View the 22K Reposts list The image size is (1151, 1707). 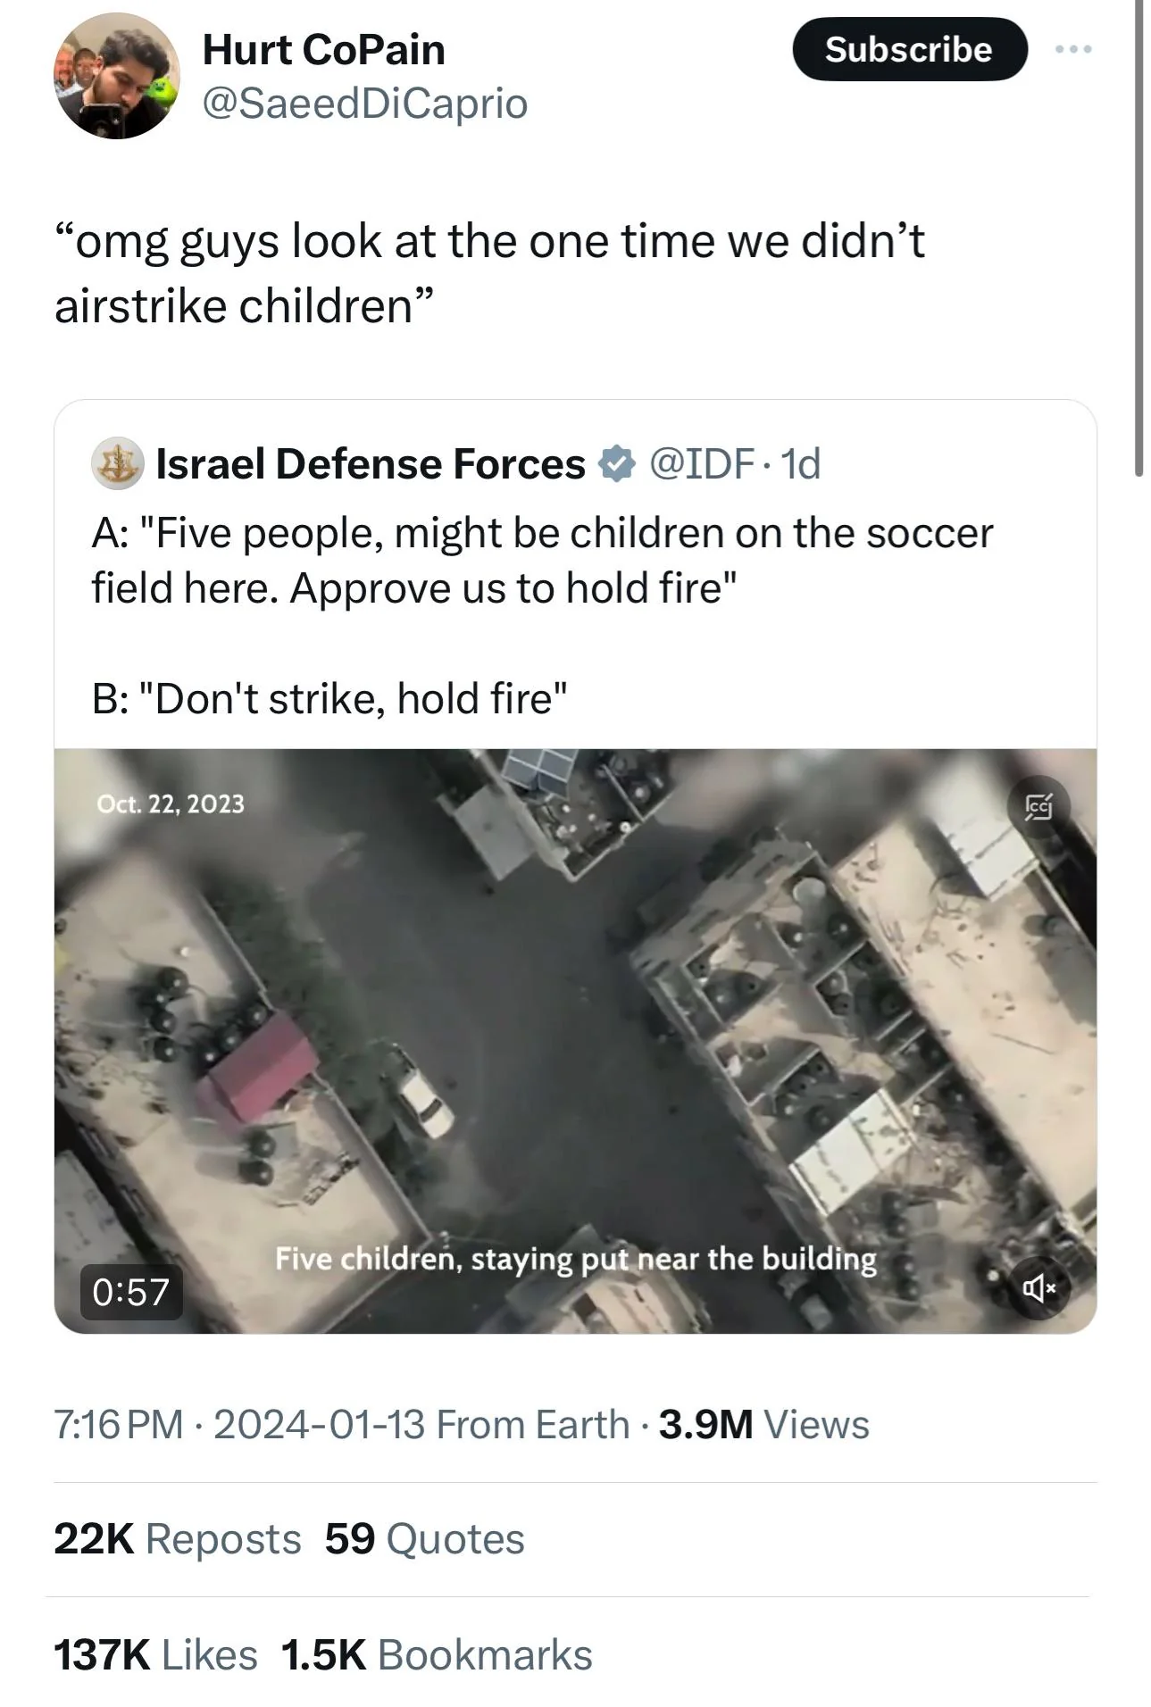178,1538
